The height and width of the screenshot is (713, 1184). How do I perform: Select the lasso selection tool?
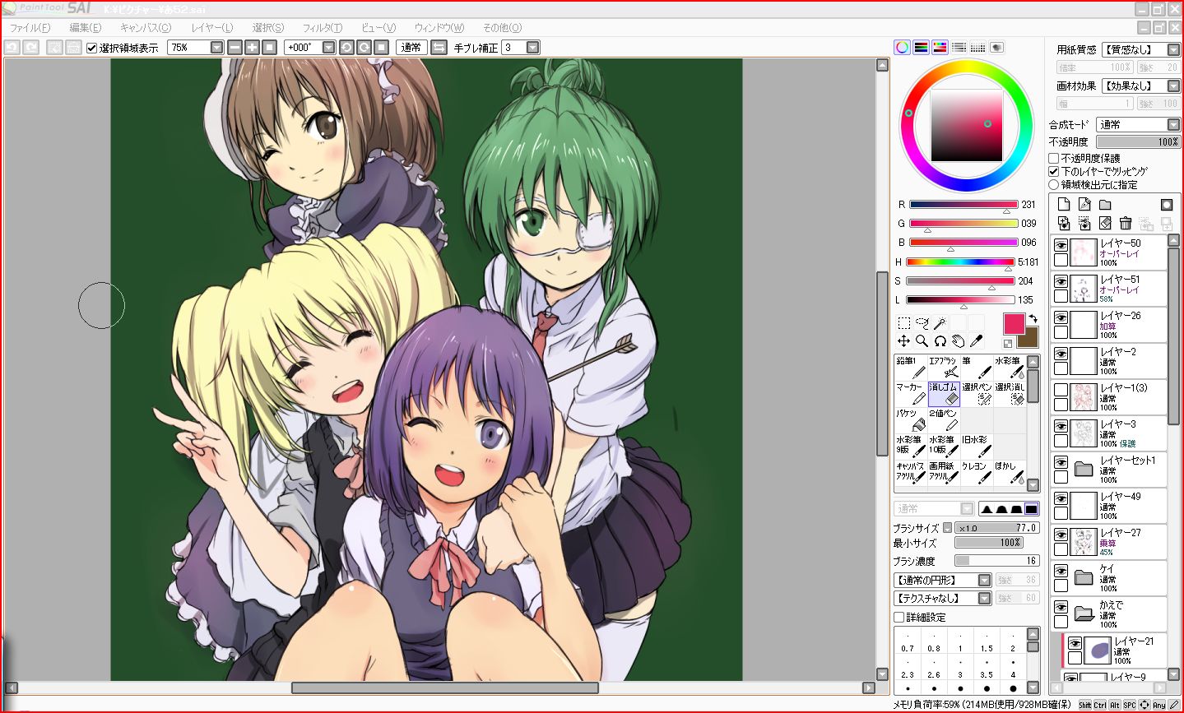(x=922, y=323)
